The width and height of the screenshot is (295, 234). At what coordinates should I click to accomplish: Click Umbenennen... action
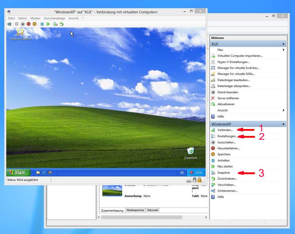click(x=228, y=191)
